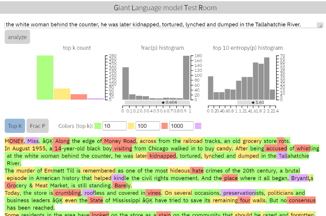Click the green top-k color swatch
This screenshot has height=216, width=326.
tap(98, 126)
